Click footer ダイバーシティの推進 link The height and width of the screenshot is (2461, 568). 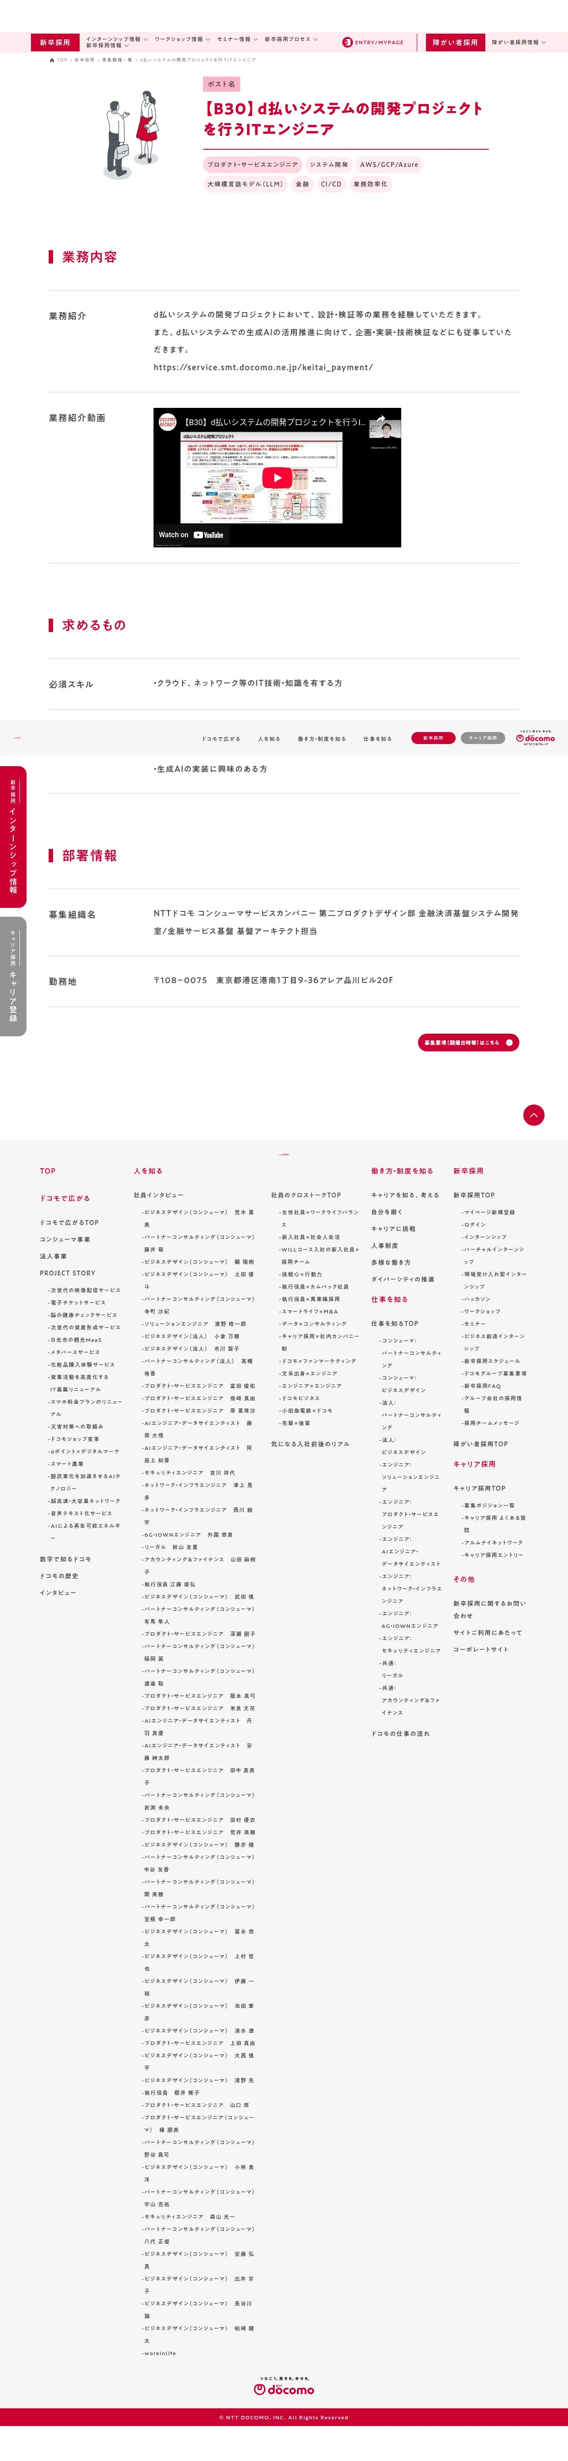tap(403, 1279)
